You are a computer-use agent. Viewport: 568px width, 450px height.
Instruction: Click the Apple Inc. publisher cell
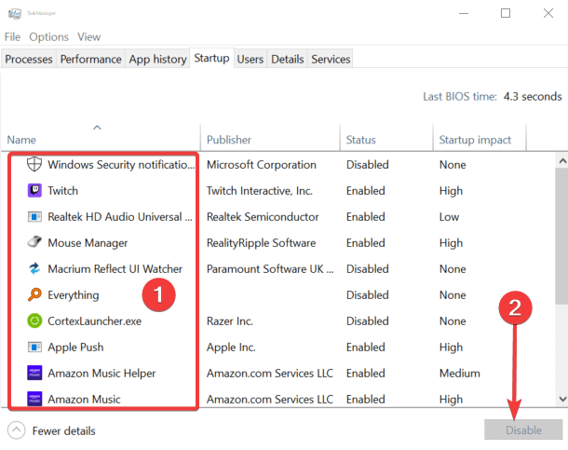[231, 348]
